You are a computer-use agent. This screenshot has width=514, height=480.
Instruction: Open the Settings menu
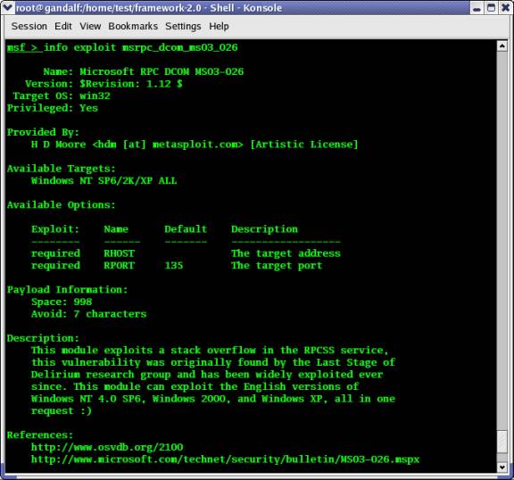point(183,26)
